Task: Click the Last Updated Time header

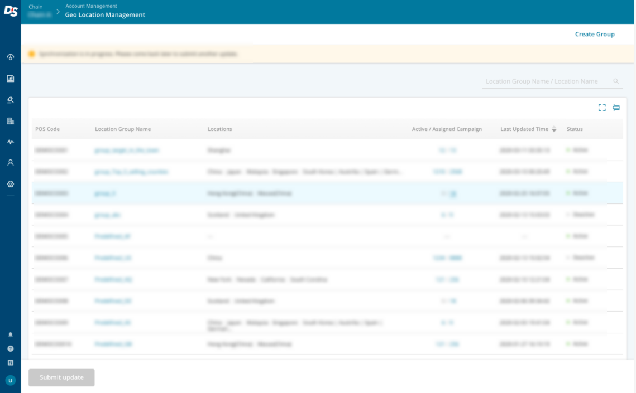Action: click(x=524, y=129)
